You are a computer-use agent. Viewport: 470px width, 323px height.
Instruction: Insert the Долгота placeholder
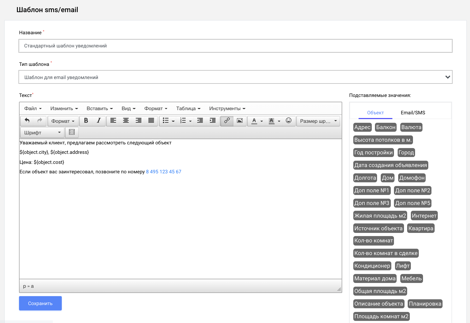pos(365,178)
